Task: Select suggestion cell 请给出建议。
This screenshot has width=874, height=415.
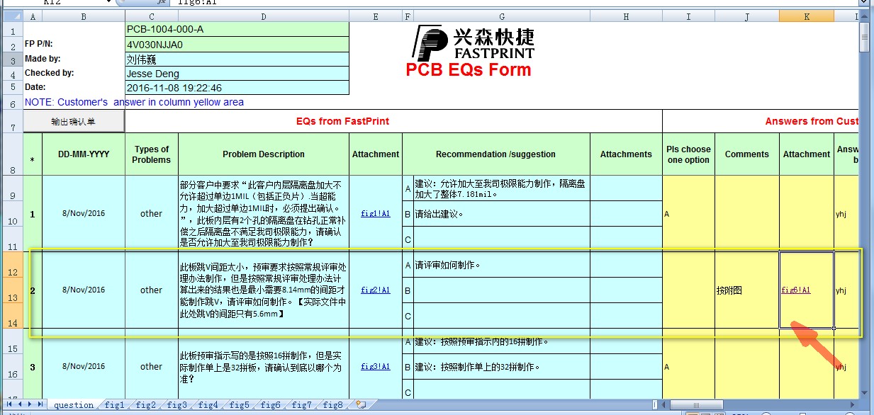Action: (x=501, y=214)
